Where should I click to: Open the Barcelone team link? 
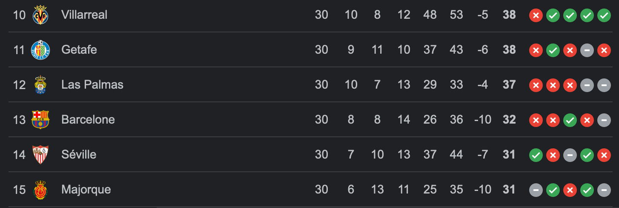click(88, 120)
